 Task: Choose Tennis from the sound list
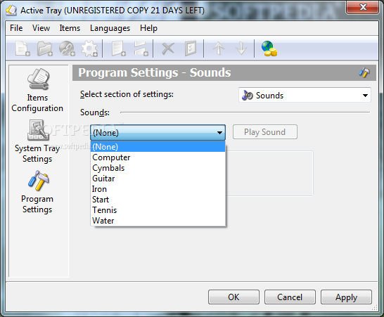pos(158,210)
